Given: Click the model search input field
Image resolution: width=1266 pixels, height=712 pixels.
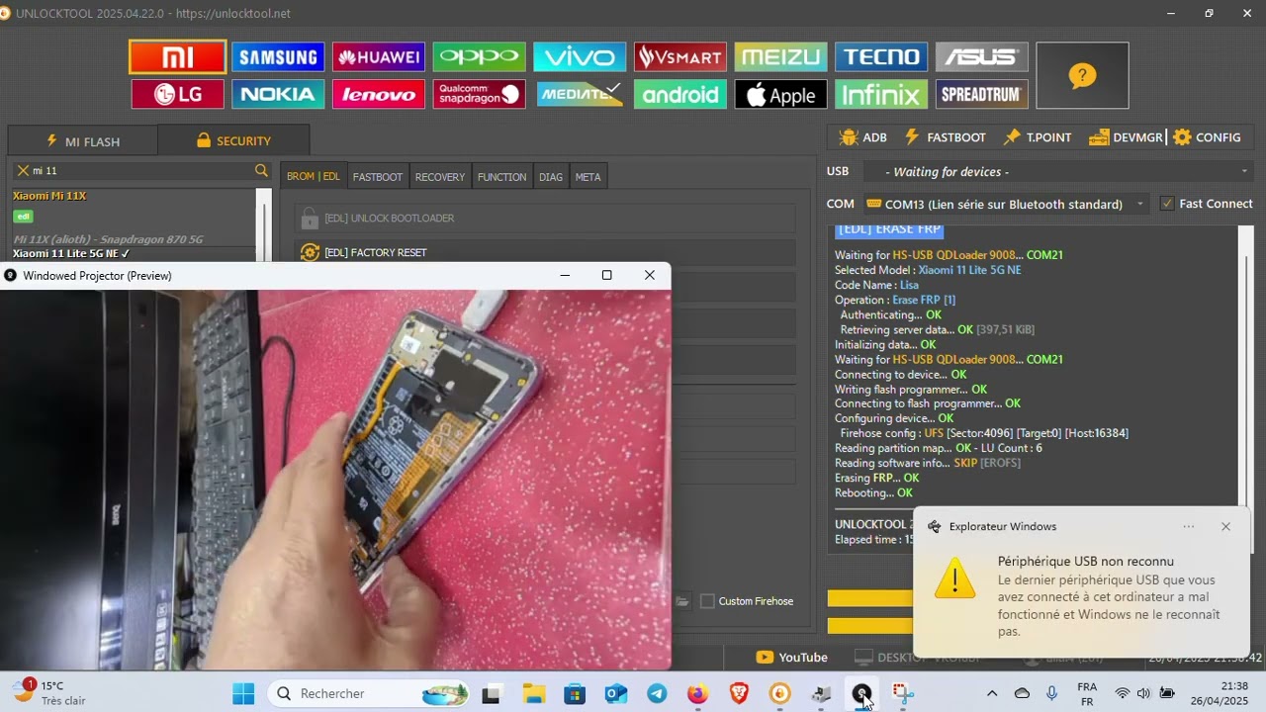Looking at the screenshot, I should (140, 170).
